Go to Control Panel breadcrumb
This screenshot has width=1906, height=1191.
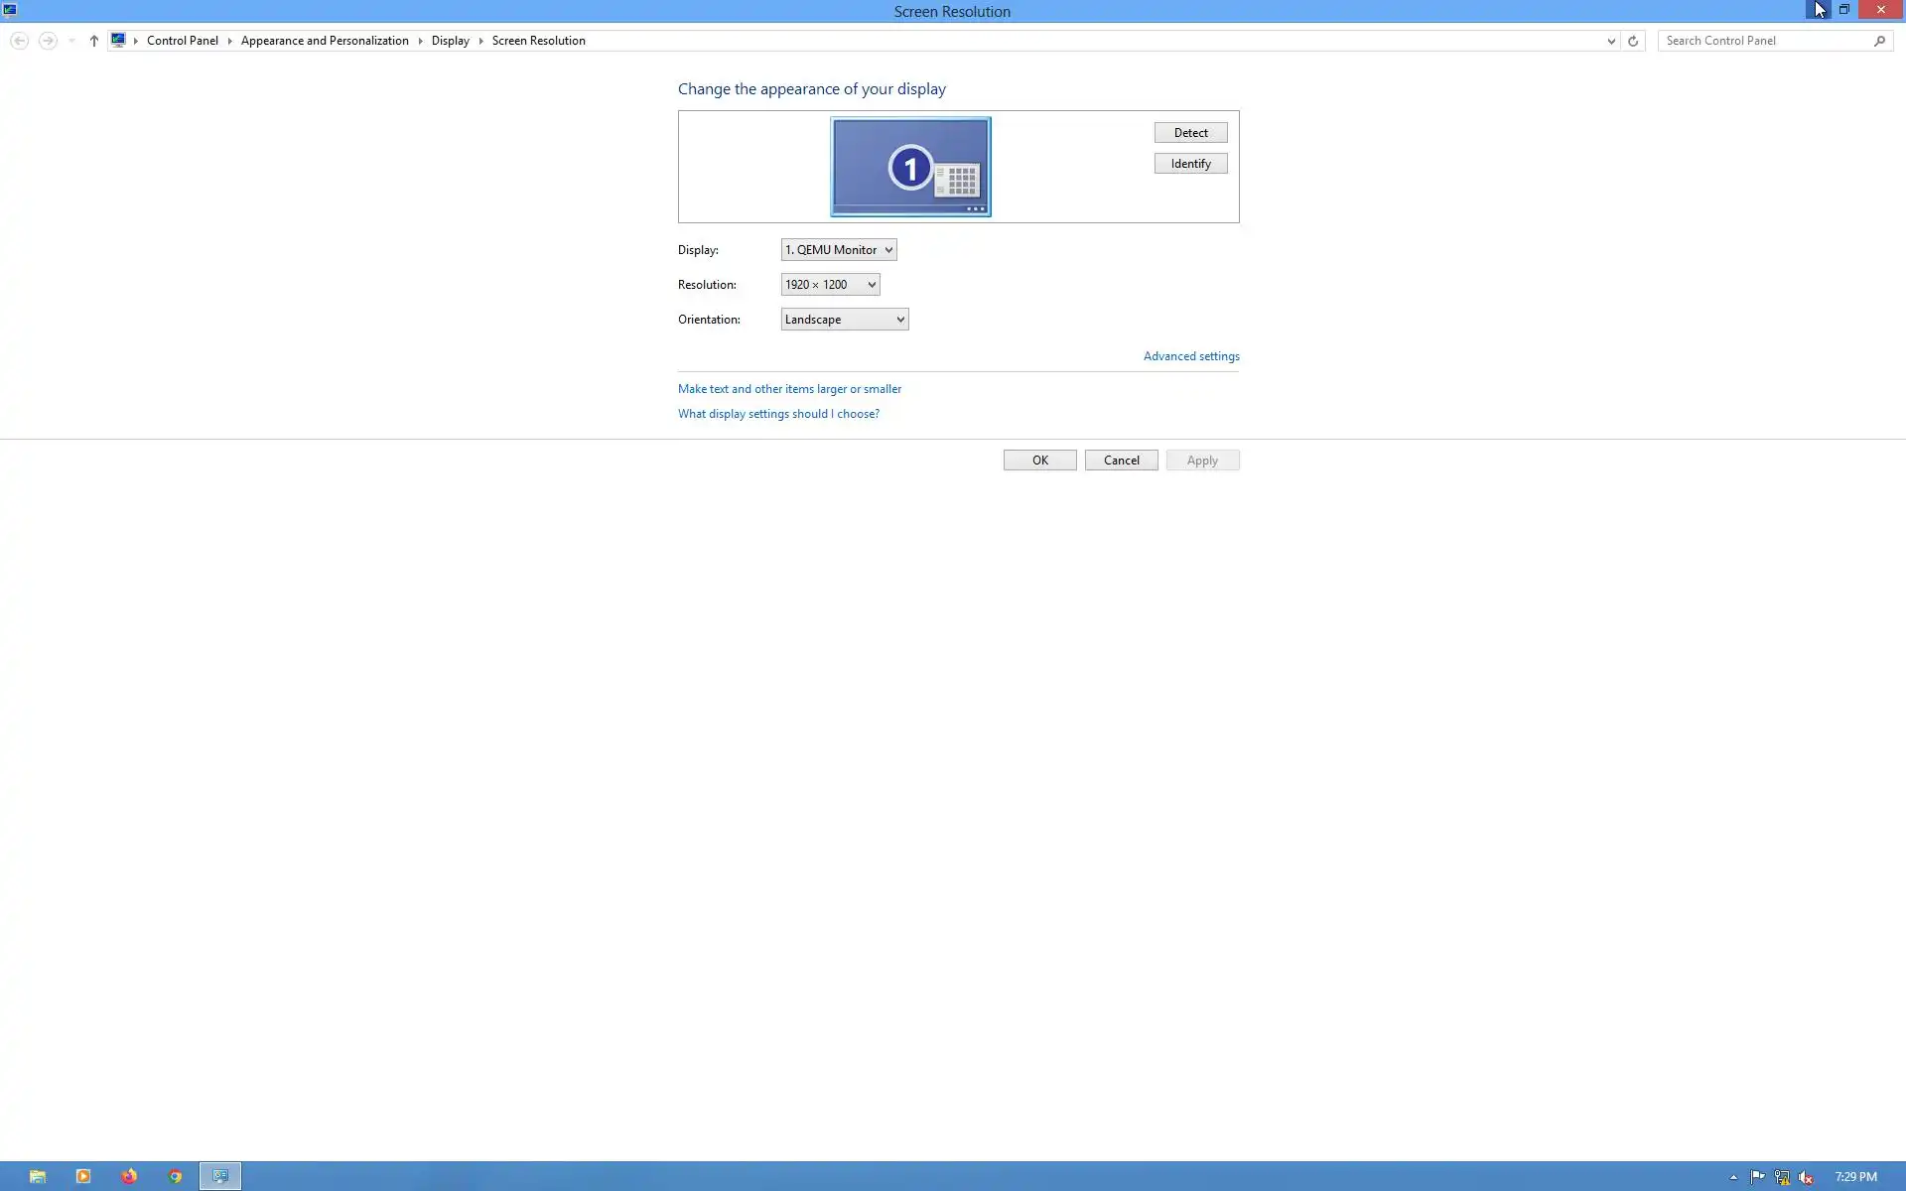183,41
